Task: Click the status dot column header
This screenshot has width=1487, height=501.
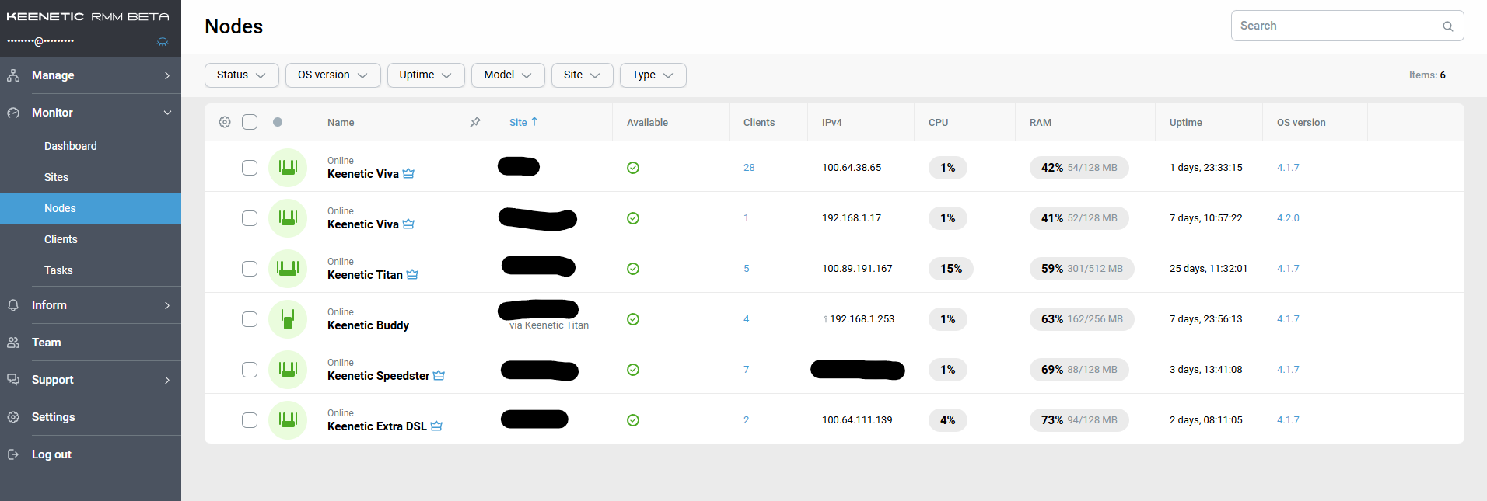Action: tap(278, 122)
